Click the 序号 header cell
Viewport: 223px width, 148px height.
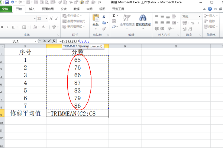tap(25, 52)
